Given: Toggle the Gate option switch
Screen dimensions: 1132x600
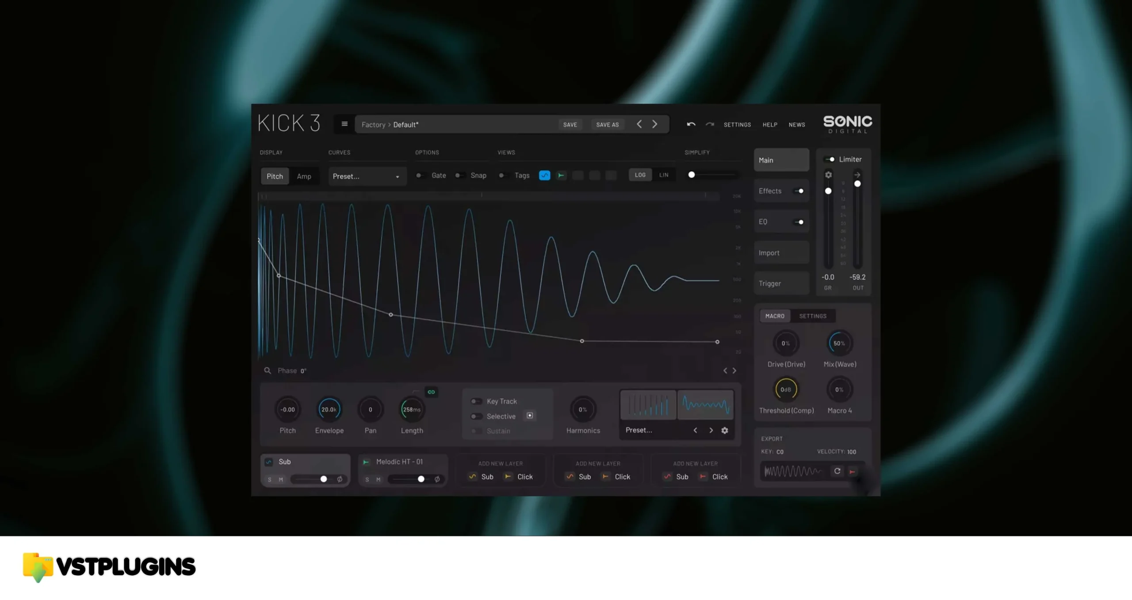Looking at the screenshot, I should 420,176.
